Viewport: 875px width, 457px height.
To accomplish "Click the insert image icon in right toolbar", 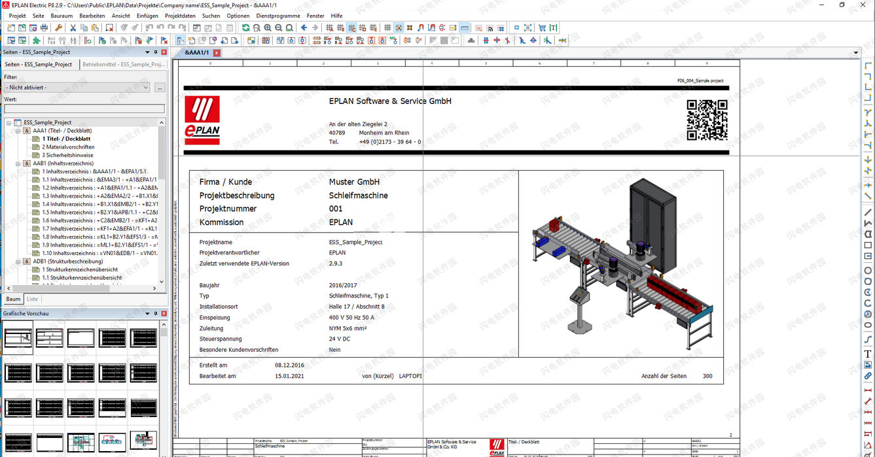I will pos(868,365).
